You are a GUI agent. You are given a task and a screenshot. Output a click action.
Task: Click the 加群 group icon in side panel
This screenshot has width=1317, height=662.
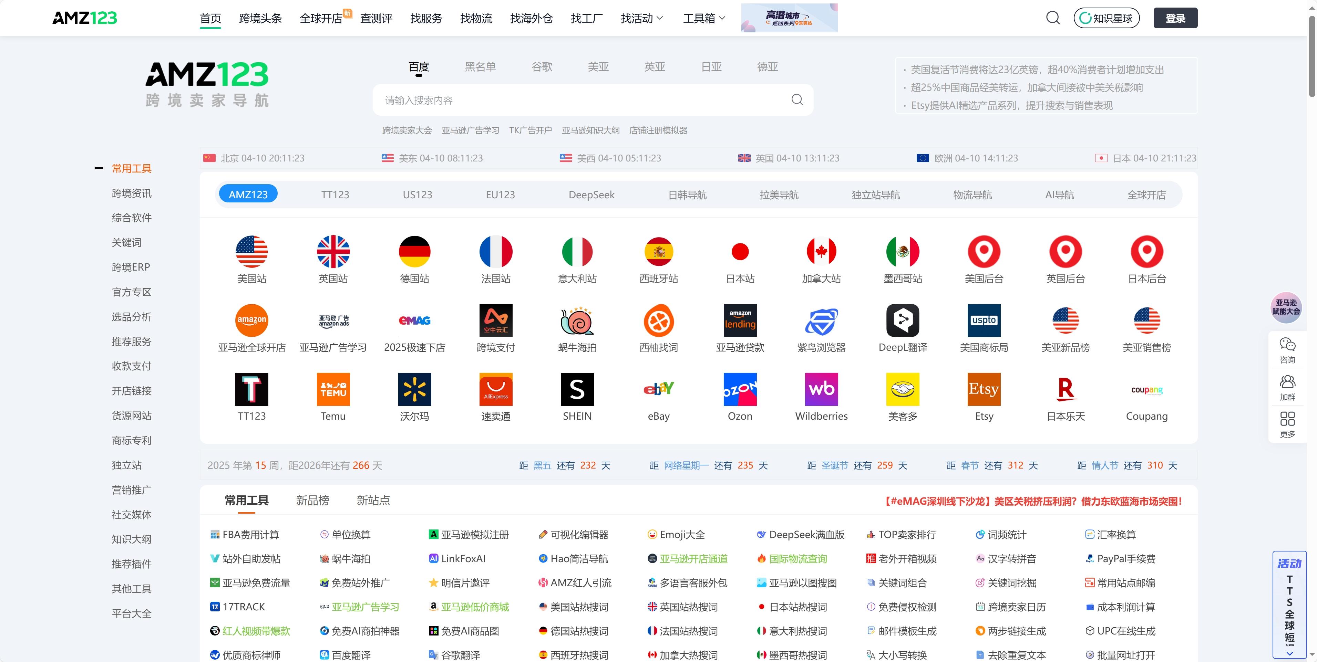(1287, 381)
